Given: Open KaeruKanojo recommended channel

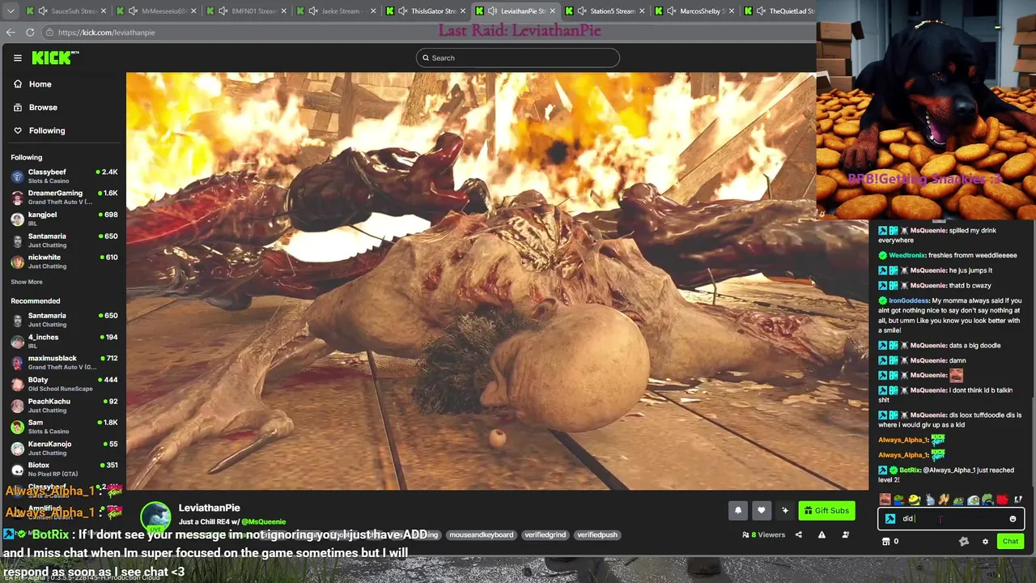Looking at the screenshot, I should pos(63,448).
